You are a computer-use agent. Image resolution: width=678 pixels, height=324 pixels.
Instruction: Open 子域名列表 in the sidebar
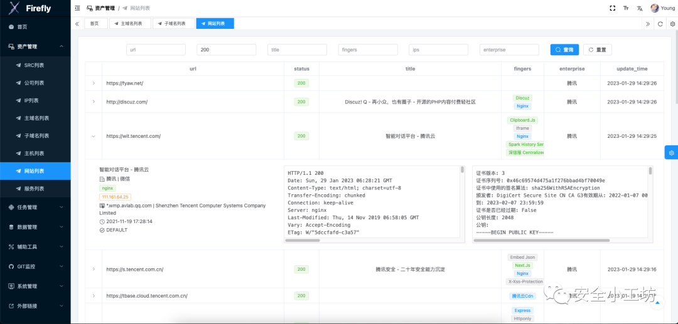coord(35,136)
